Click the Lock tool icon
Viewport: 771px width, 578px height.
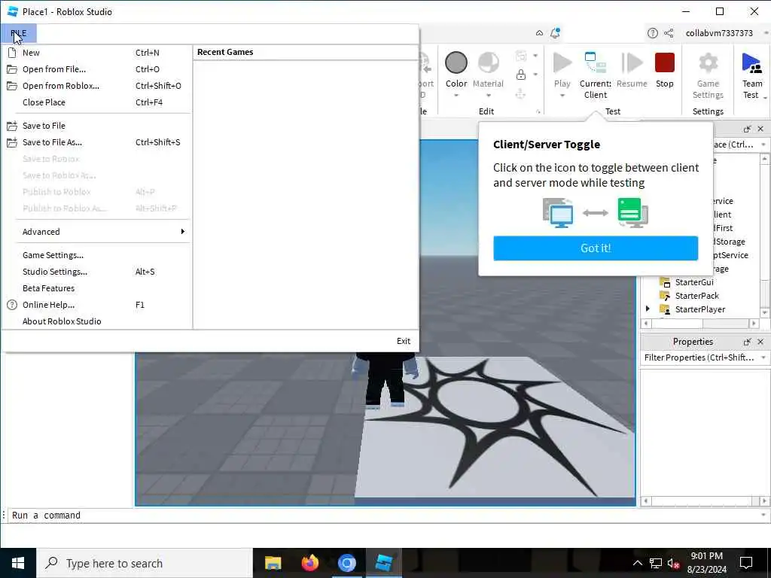point(521,75)
